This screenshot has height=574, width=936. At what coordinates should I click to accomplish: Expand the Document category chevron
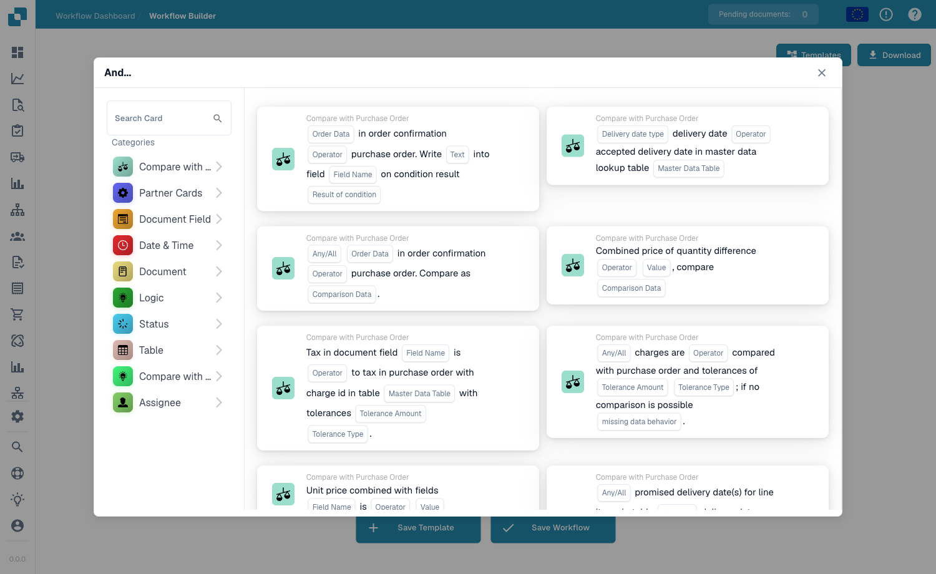click(219, 271)
